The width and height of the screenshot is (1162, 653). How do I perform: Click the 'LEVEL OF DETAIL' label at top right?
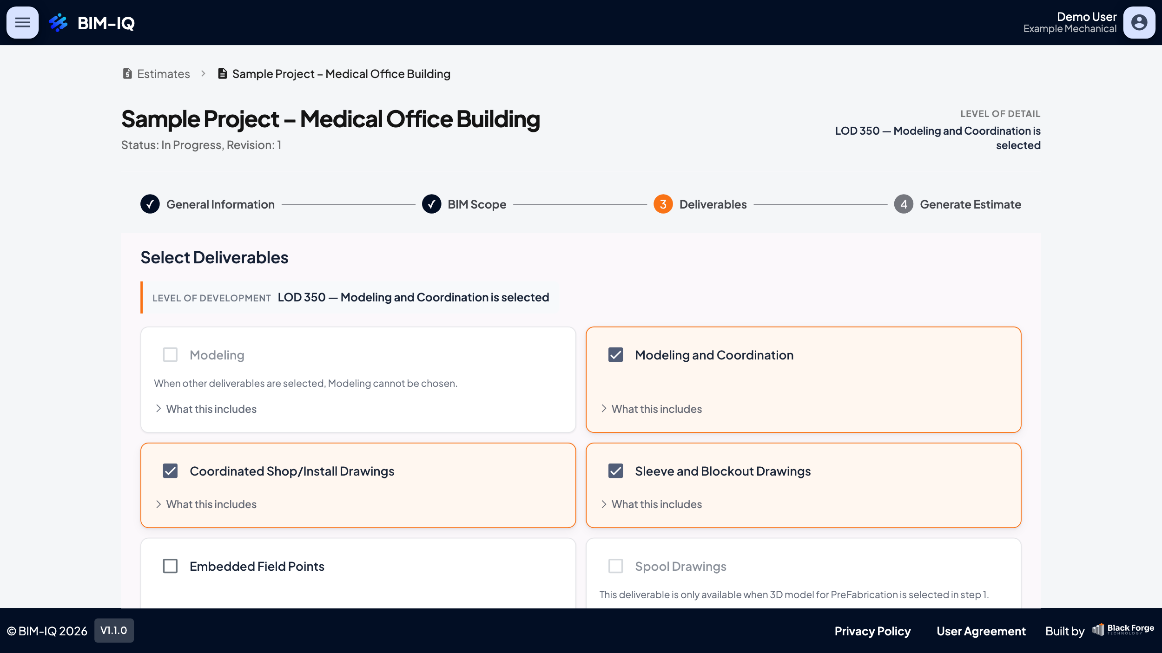pyautogui.click(x=1000, y=114)
